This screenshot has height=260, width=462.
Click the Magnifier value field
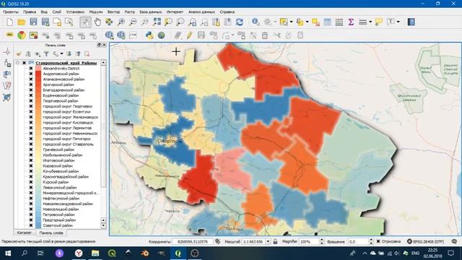pyautogui.click(x=308, y=241)
